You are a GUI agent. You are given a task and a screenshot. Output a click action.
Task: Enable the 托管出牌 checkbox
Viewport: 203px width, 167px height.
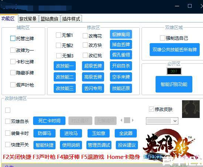click(13, 38)
